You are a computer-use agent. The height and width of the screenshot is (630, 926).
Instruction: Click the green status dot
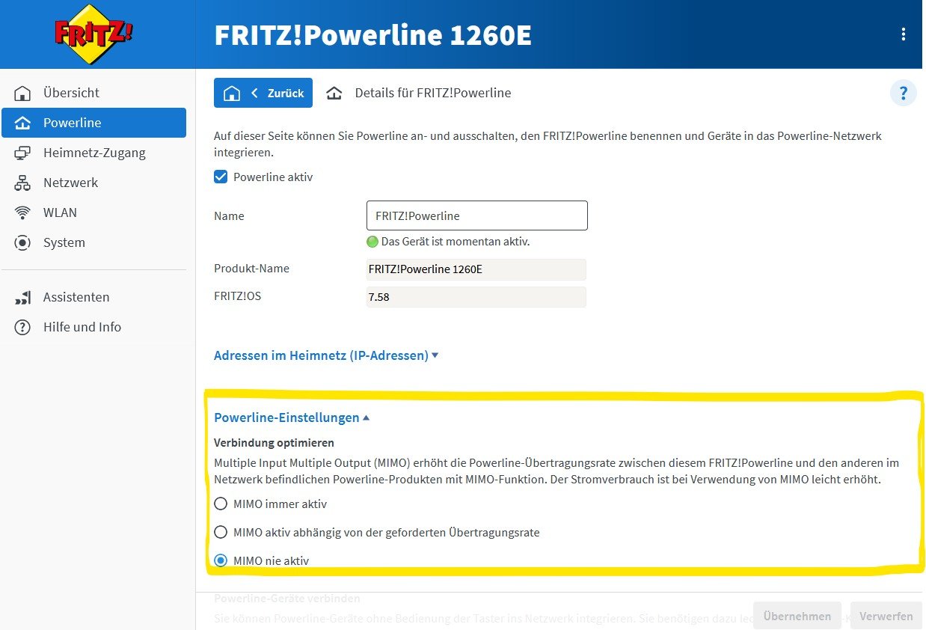[x=372, y=242]
